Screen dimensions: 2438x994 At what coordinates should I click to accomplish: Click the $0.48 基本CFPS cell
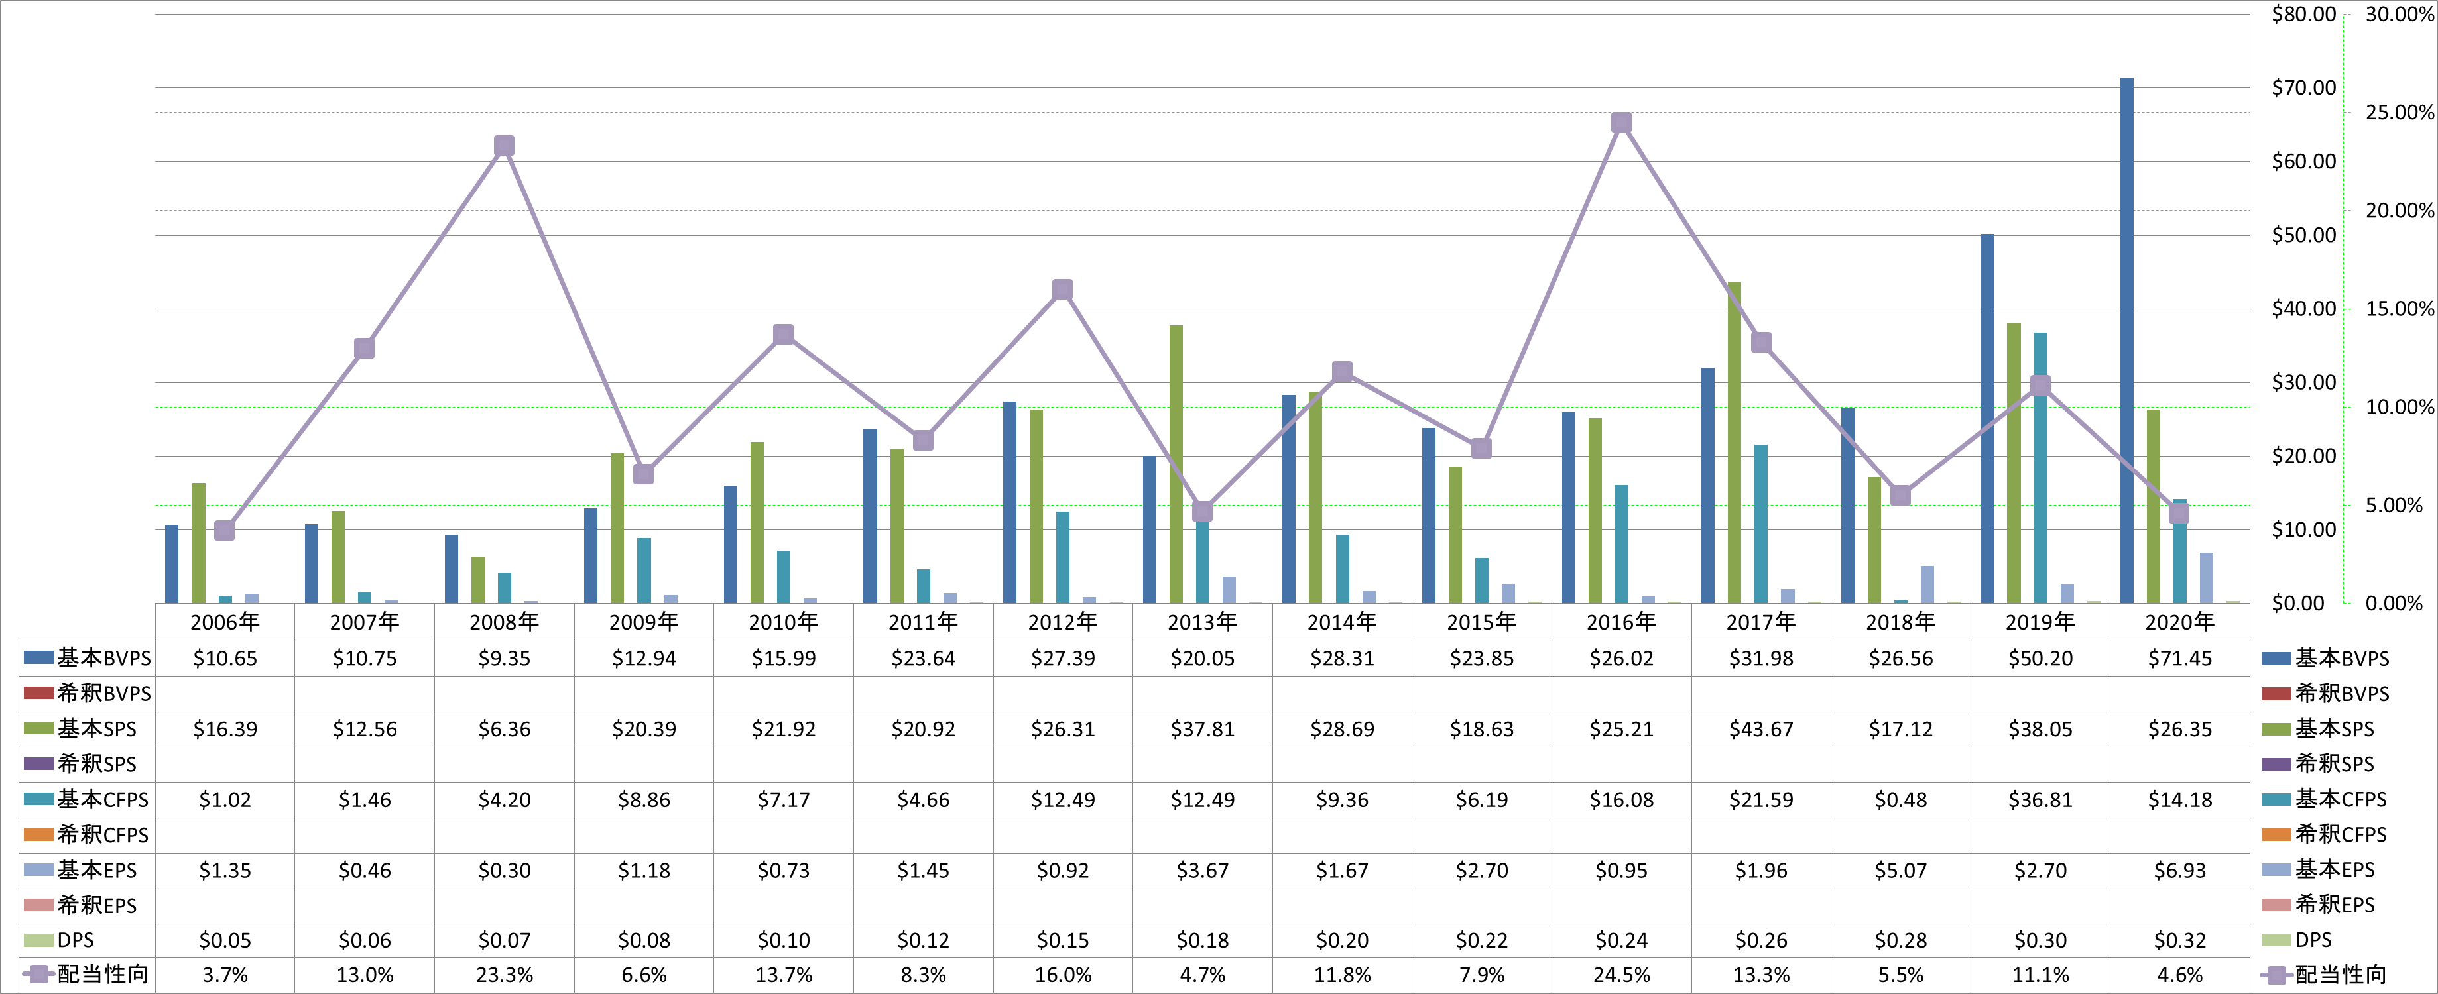(x=1900, y=800)
